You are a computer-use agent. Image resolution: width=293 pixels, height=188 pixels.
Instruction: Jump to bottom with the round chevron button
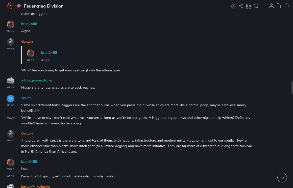click(282, 178)
